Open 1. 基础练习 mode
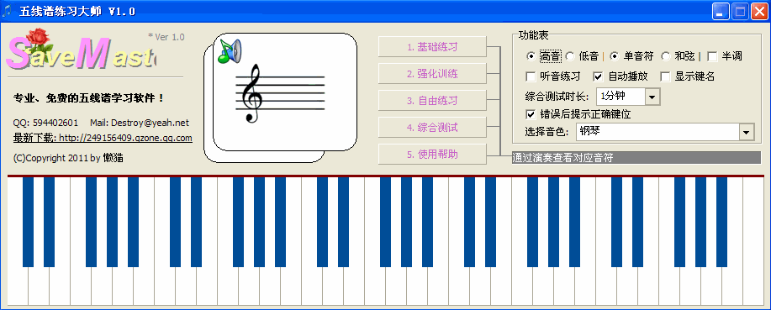The width and height of the screenshot is (771, 310). click(432, 47)
